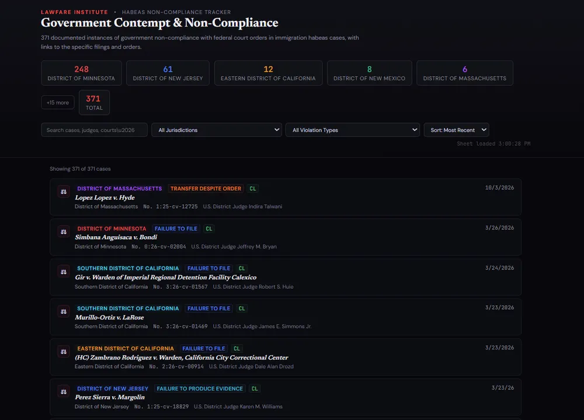Click Failure to Produce Evidence tag
The height and width of the screenshot is (420, 584).
click(x=200, y=388)
